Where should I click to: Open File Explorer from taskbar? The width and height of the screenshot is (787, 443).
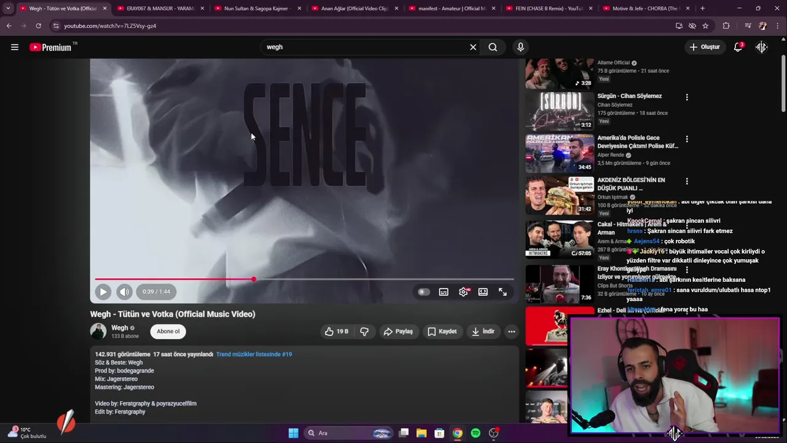[421, 433]
